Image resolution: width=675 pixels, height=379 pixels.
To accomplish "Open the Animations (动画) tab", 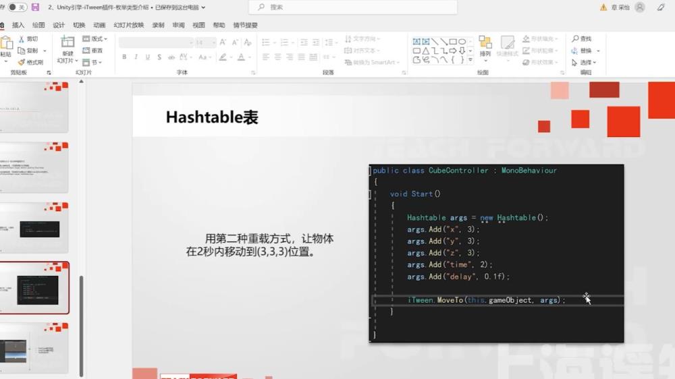I will point(99,25).
